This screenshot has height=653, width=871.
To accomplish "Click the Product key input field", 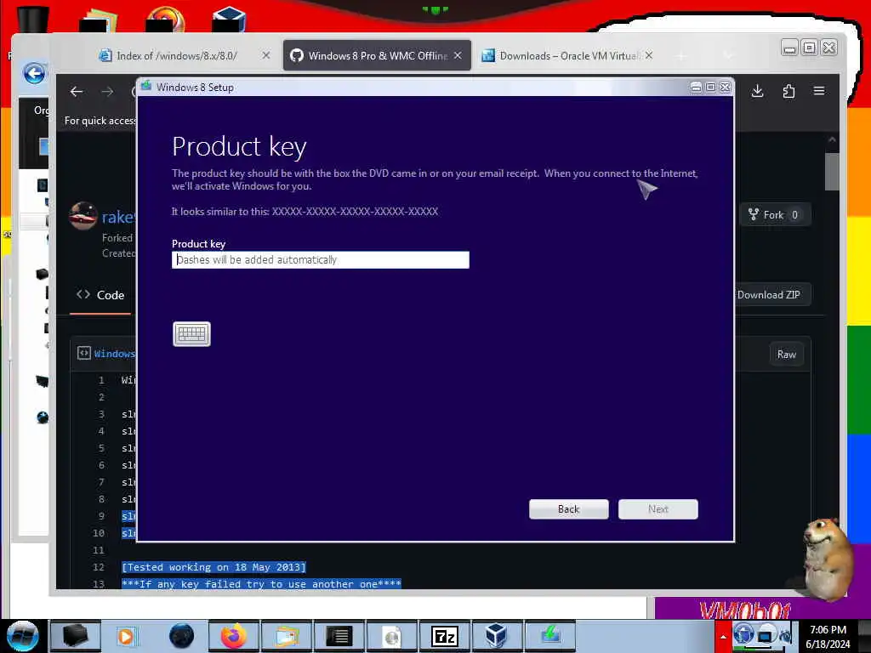I will pos(321,260).
